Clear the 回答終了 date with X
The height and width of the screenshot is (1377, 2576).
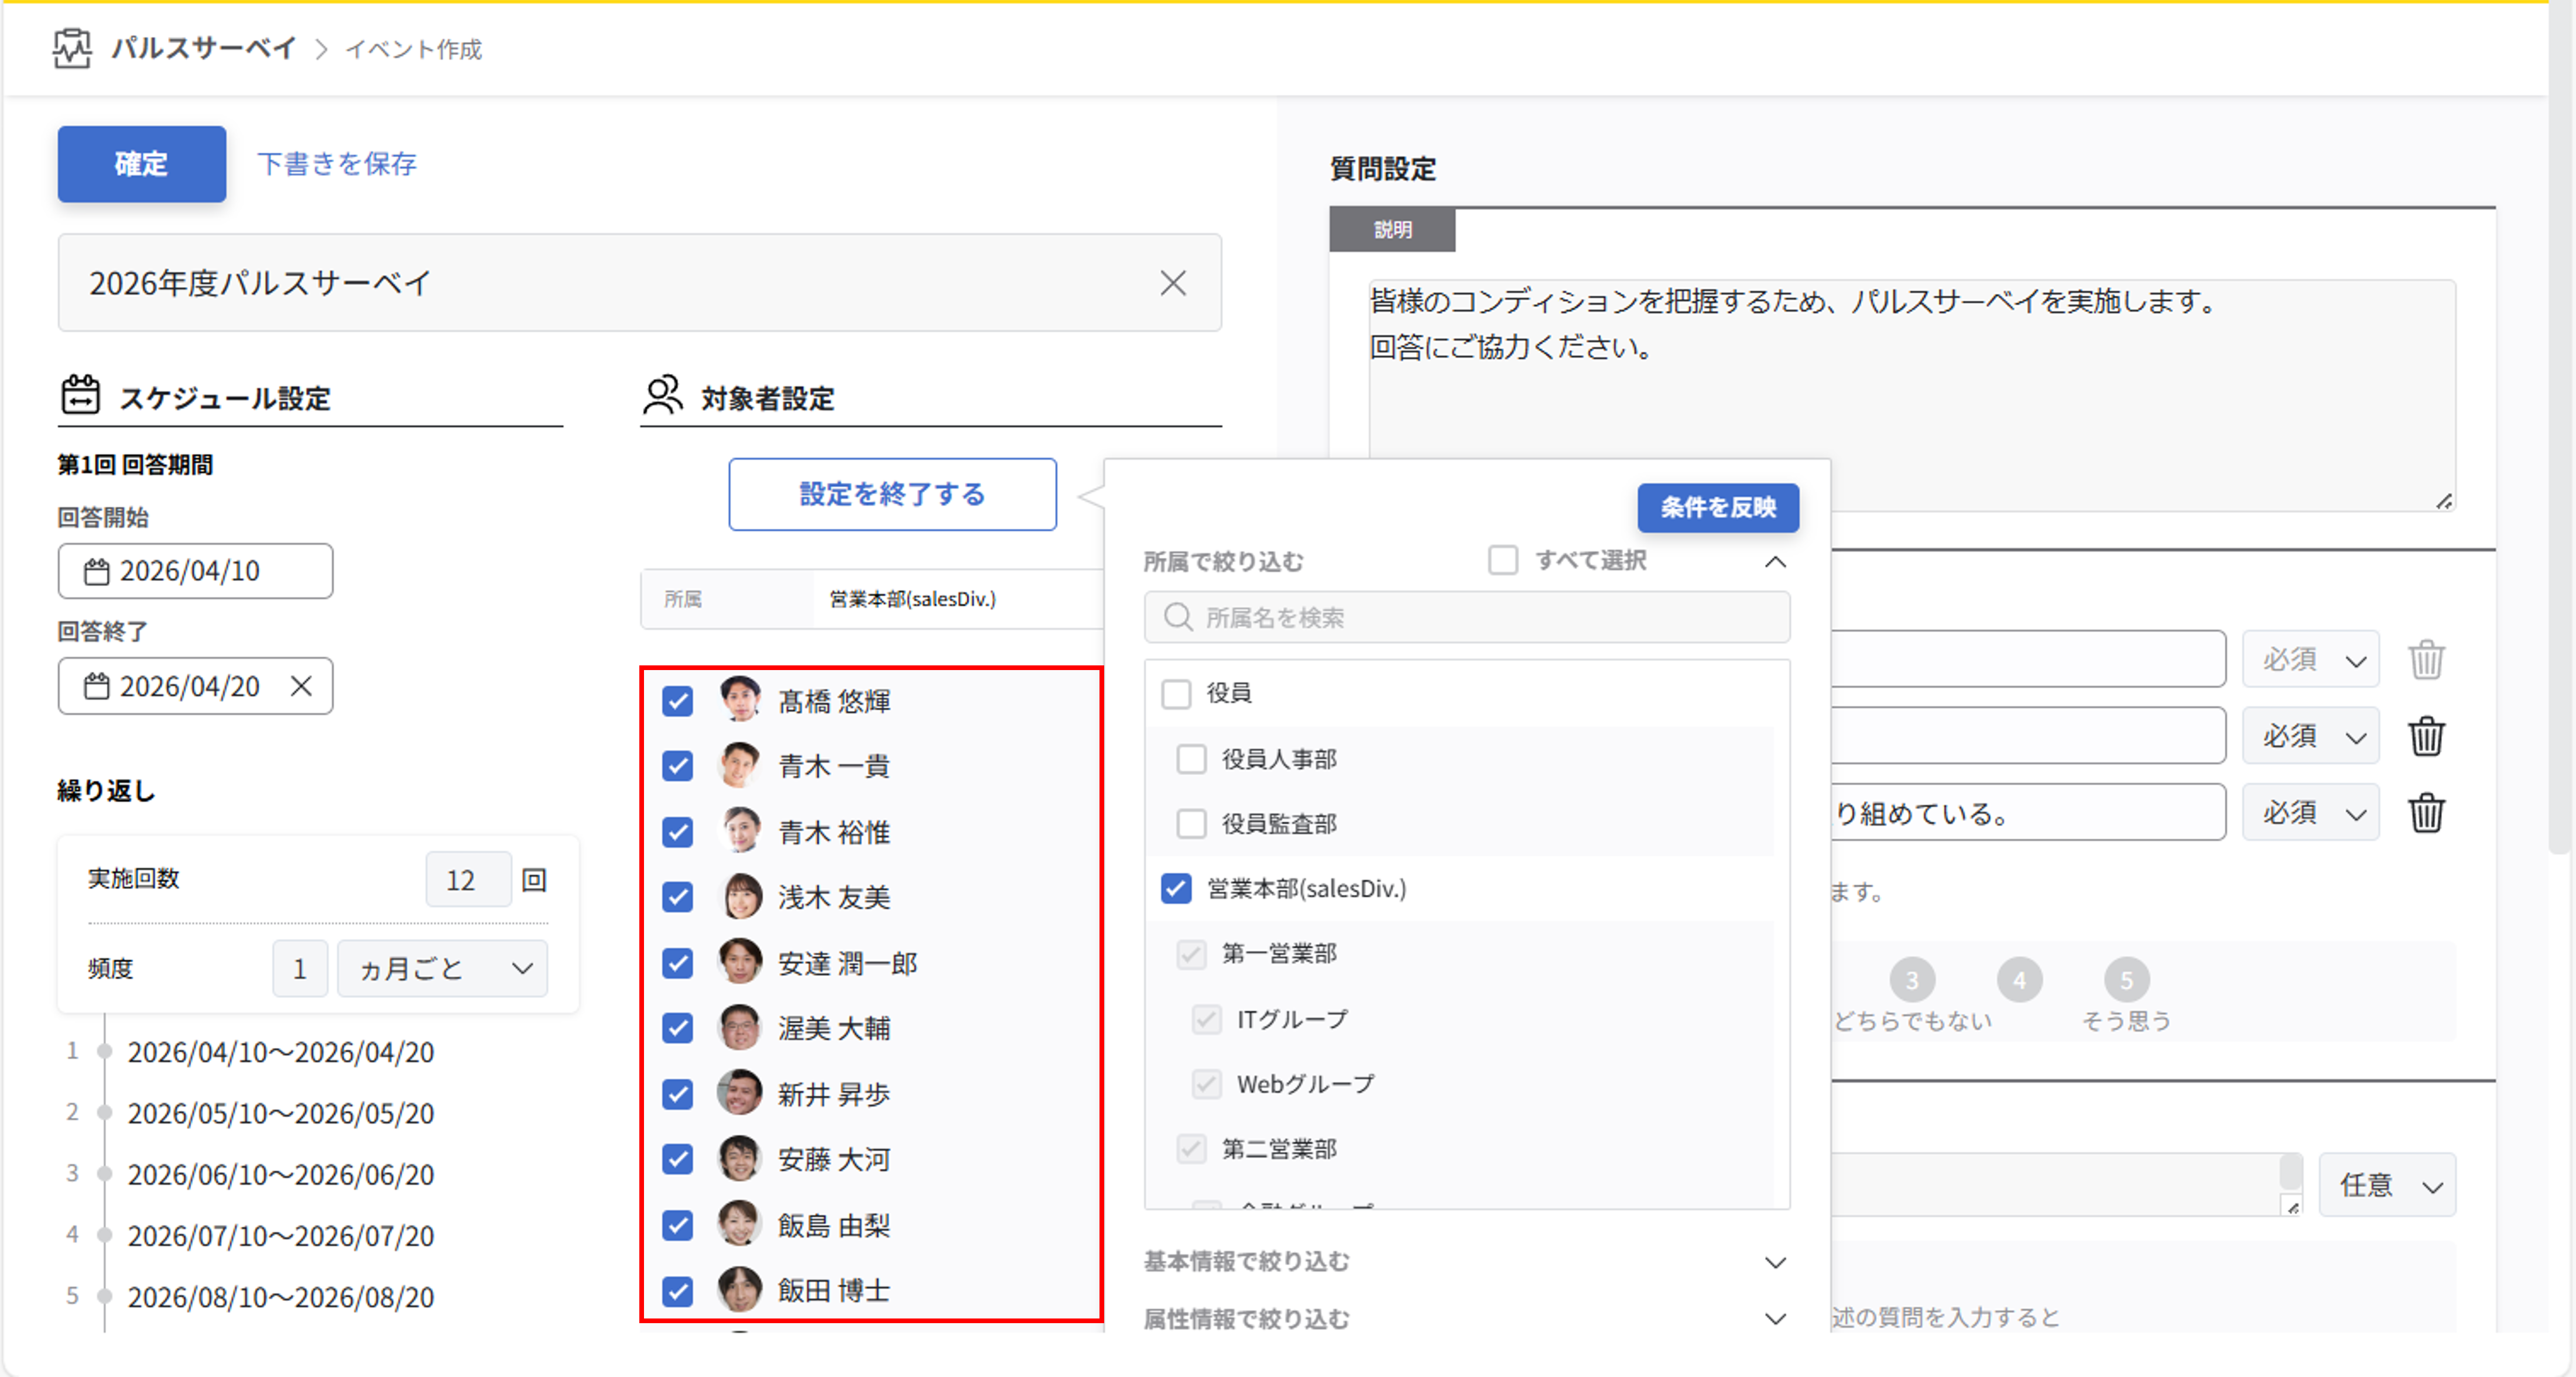tap(301, 685)
